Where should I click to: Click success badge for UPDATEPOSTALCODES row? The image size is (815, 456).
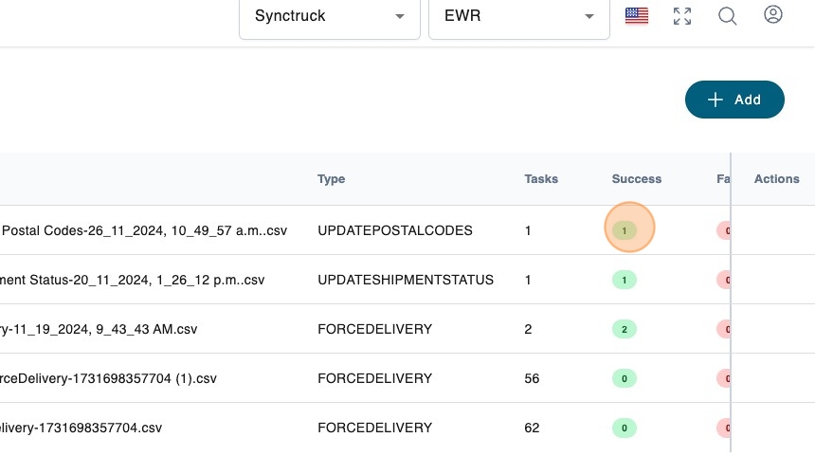click(625, 230)
